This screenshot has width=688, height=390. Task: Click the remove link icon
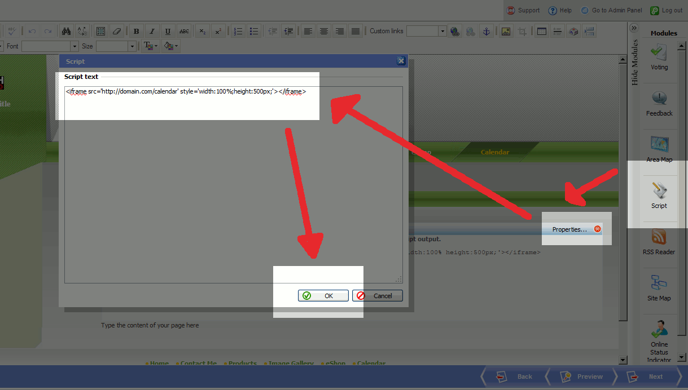click(x=471, y=32)
